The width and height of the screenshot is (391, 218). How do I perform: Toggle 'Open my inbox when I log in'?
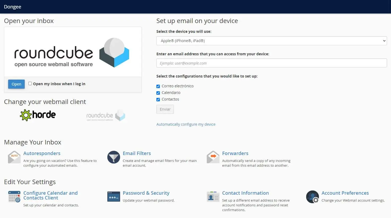tap(30, 84)
